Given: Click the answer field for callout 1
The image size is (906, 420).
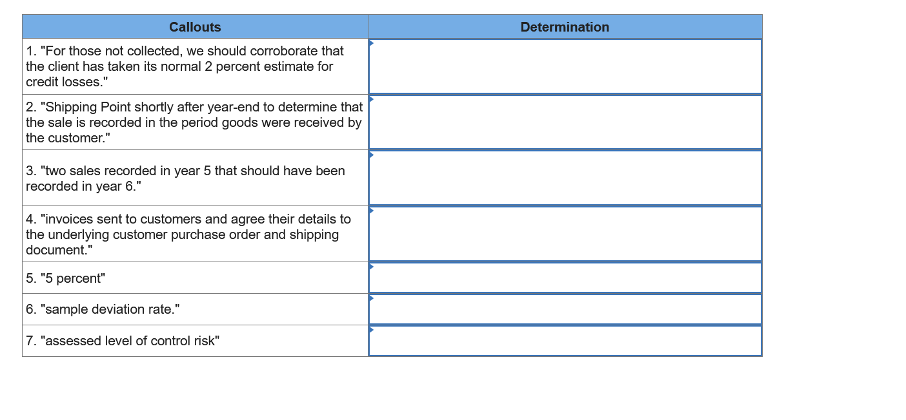Looking at the screenshot, I should [565, 66].
